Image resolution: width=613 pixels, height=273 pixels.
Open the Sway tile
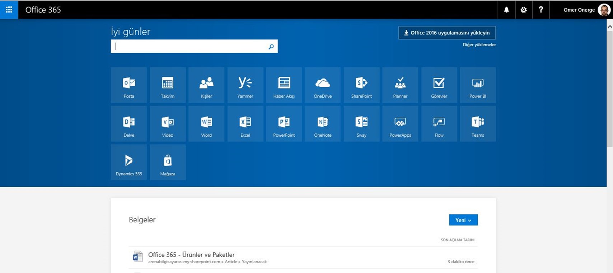[361, 124]
